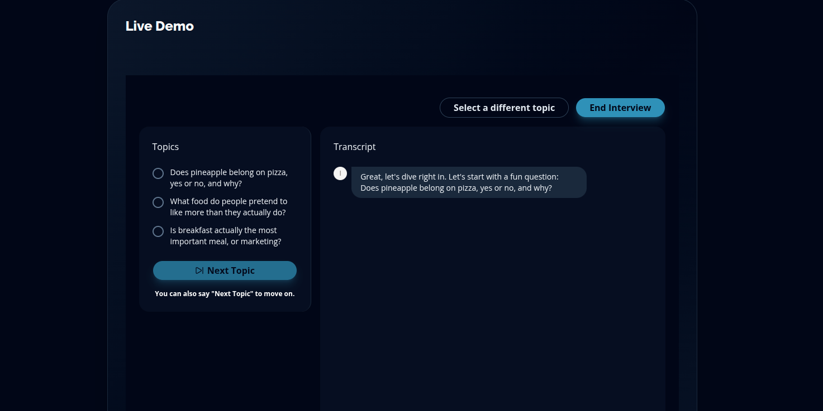This screenshot has height=411, width=823.
Task: Select the 'pretend to like' food topic radio
Action: [x=158, y=202]
